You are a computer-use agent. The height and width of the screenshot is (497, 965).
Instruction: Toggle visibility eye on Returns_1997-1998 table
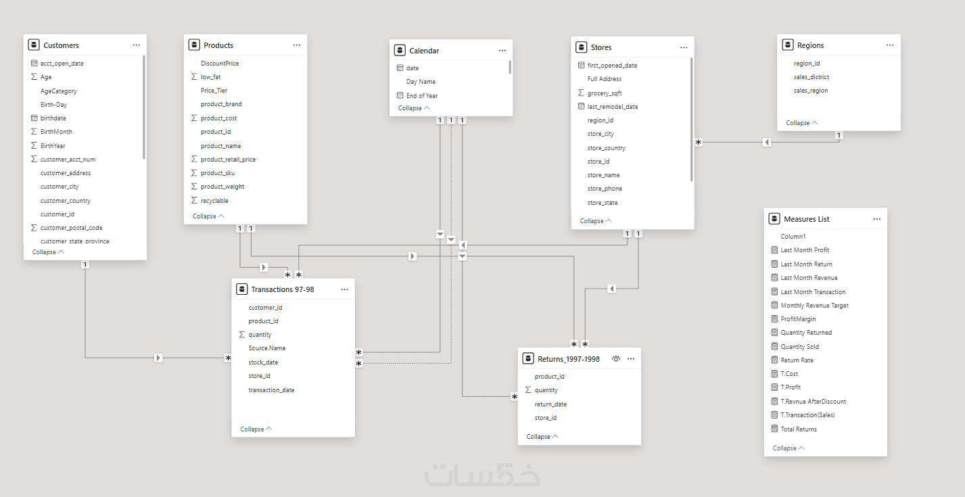click(616, 359)
